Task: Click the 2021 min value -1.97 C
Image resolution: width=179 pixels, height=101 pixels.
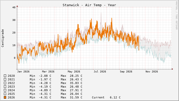Action: 45,79
